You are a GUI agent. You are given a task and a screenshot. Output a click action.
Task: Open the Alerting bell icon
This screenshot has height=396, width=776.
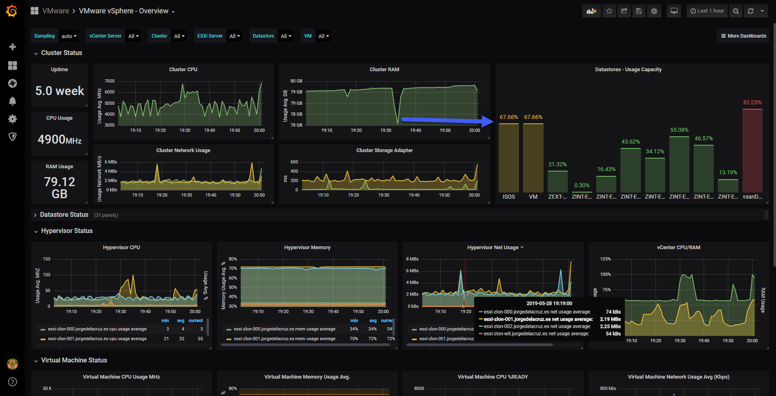(x=13, y=101)
